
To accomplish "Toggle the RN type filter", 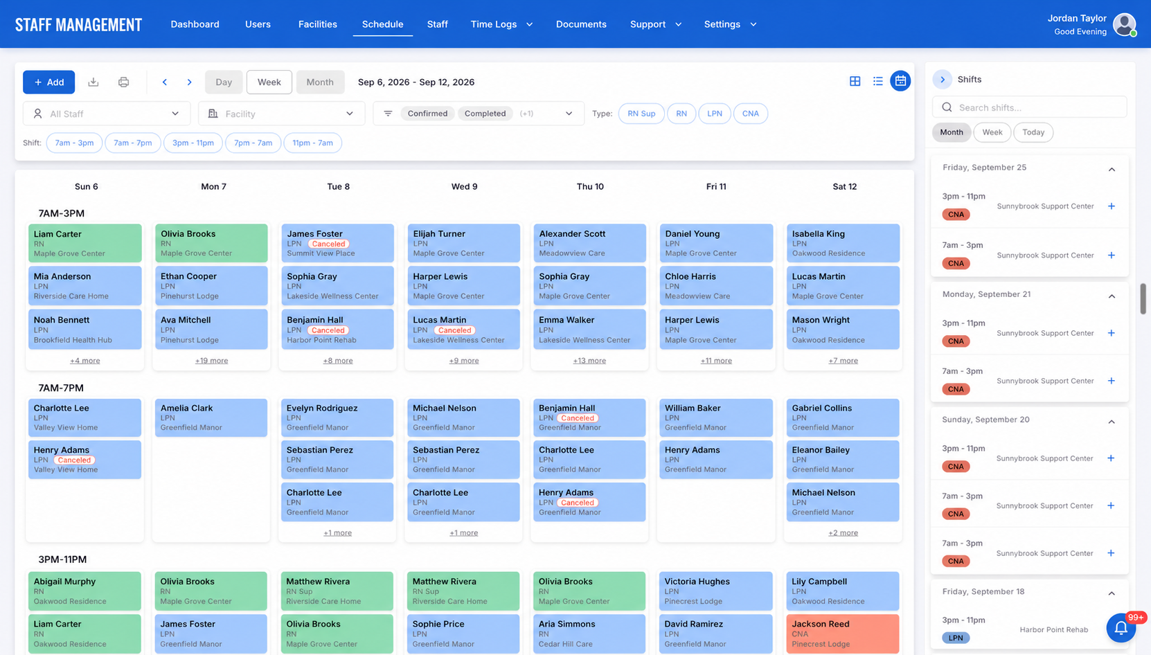I will [x=681, y=114].
